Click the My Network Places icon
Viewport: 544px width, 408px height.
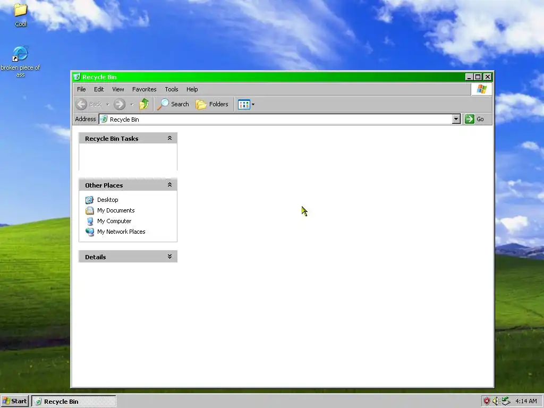point(89,232)
